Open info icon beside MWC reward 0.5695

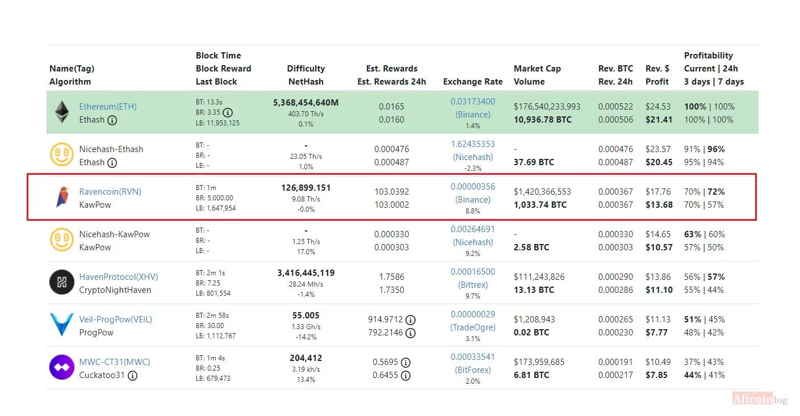click(x=405, y=363)
